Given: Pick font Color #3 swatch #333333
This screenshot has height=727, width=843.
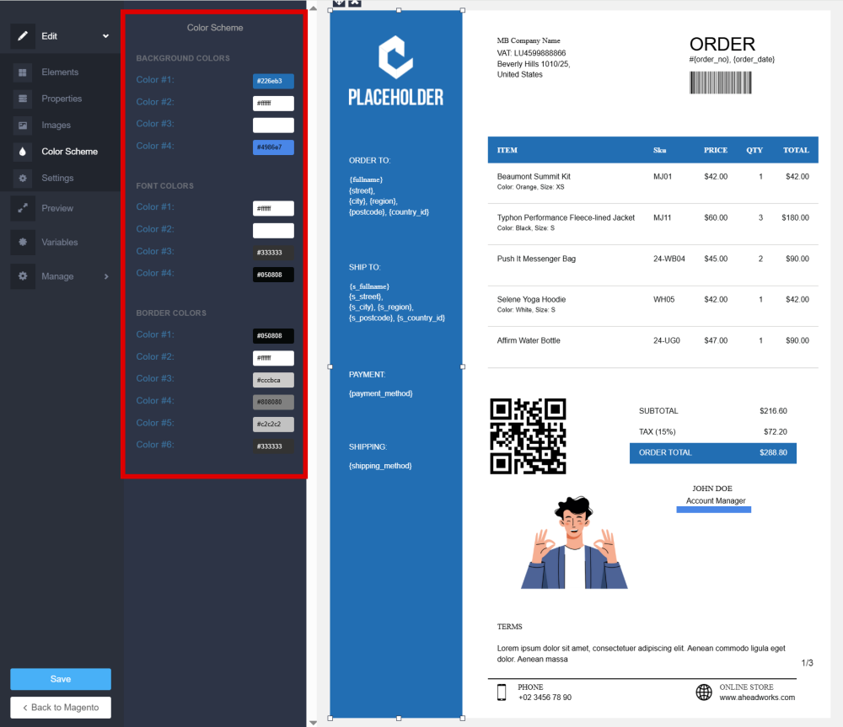Looking at the screenshot, I should coord(273,253).
